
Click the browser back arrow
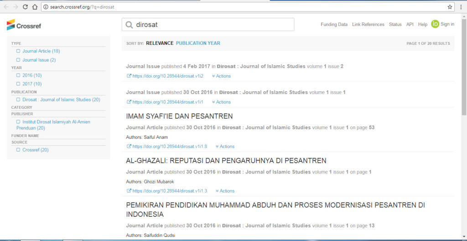click(6, 7)
